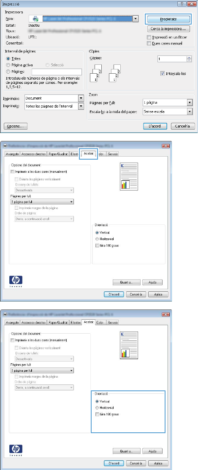Switch to the highlighted Acabat tab
Image resolution: width=198 pixels, height=470 pixels.
tap(89, 154)
